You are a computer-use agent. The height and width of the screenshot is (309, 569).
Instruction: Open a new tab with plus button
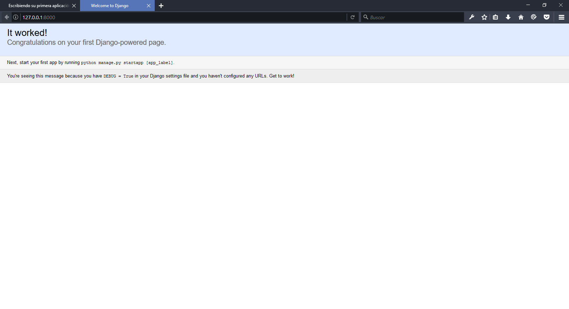(x=161, y=6)
